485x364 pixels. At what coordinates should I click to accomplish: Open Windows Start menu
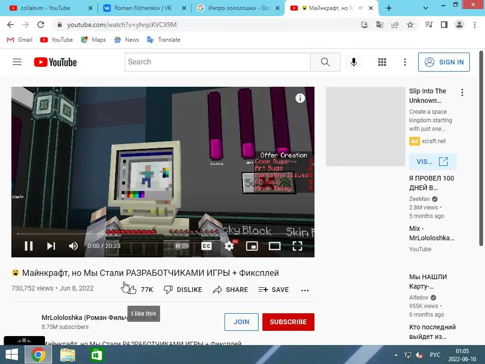[x=12, y=355]
